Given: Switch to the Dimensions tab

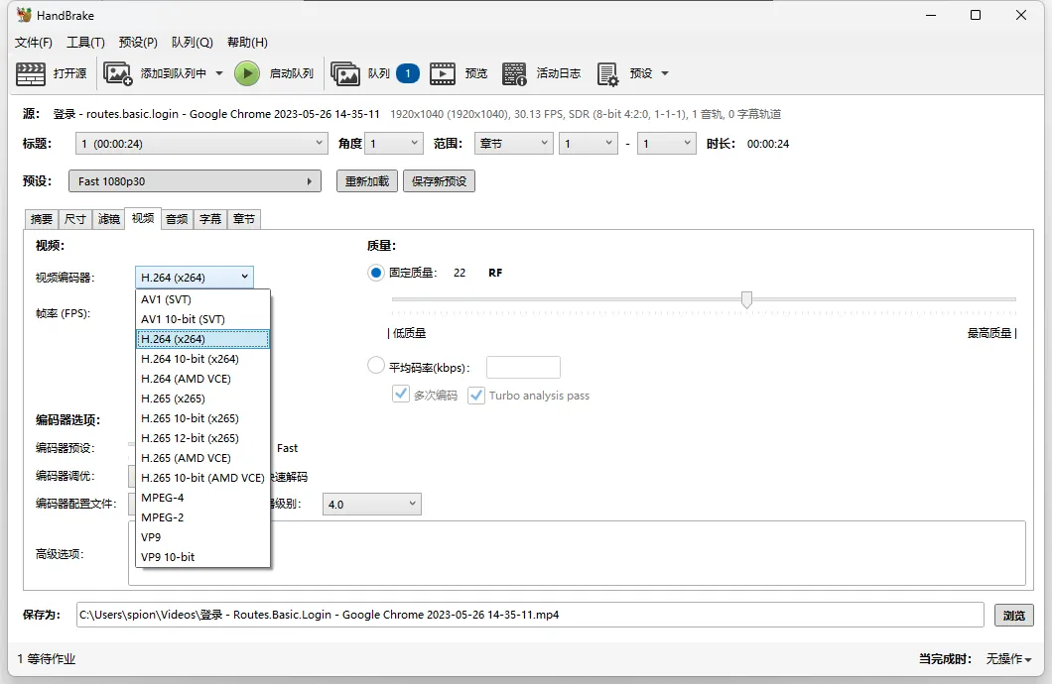Looking at the screenshot, I should pyautogui.click(x=75, y=219).
